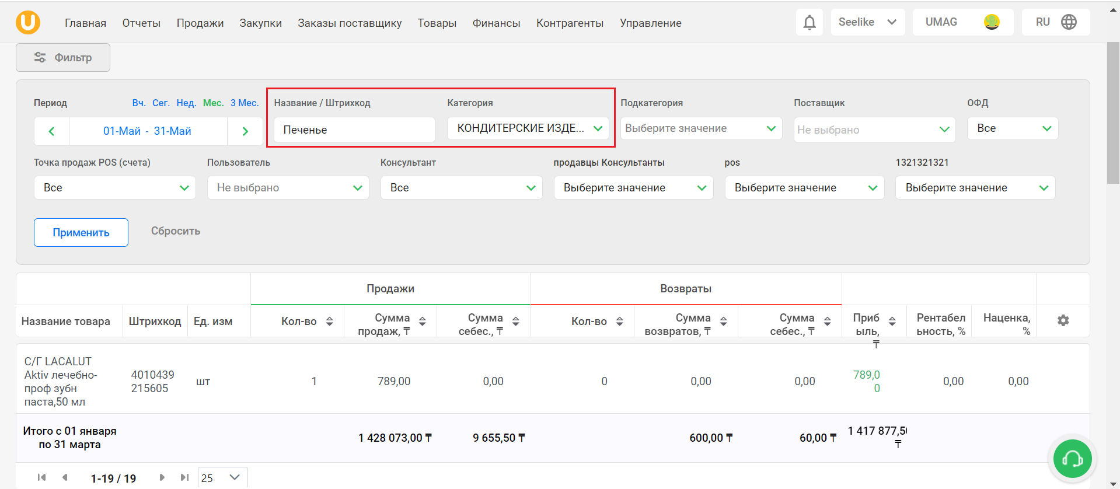Viewport: 1120px width, 489px height.
Task: Sort by Сумма продаж column
Action: [423, 322]
